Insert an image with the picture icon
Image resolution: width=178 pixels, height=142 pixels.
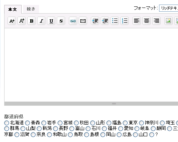tap(169, 21)
